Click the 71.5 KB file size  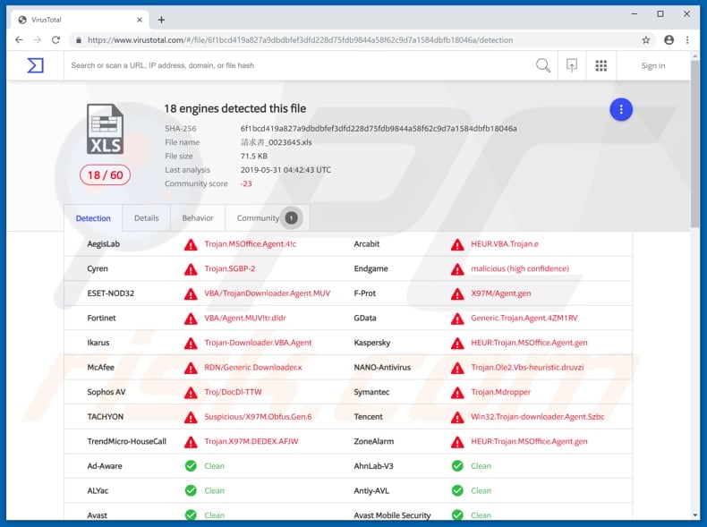[254, 156]
